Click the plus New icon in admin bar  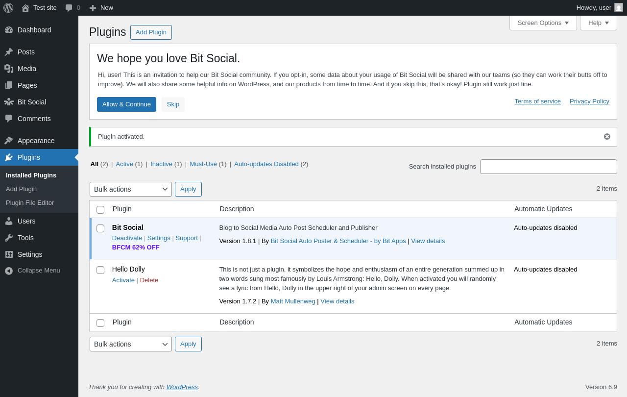click(x=93, y=8)
